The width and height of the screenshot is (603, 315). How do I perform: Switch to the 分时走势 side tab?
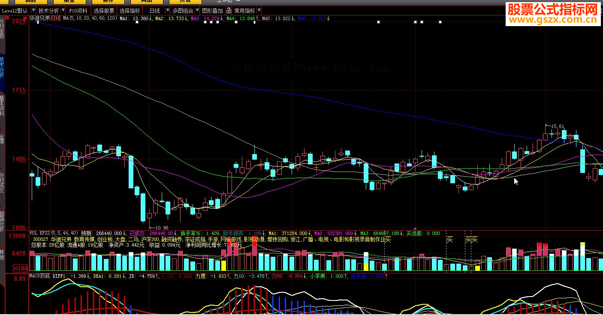[2, 29]
